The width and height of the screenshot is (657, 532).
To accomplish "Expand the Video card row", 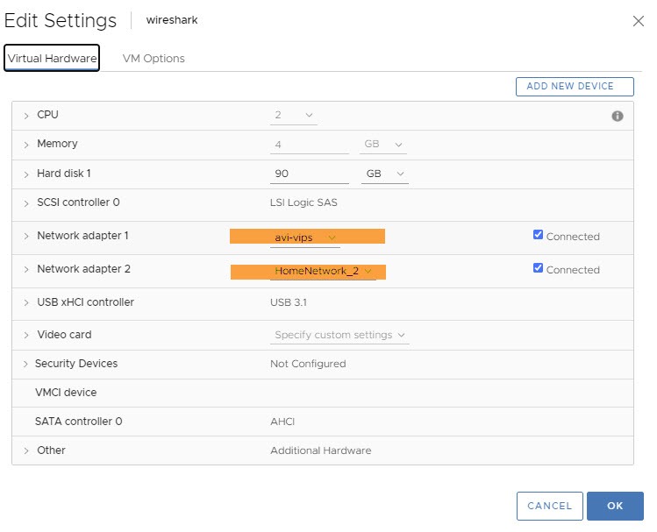I will (26, 336).
